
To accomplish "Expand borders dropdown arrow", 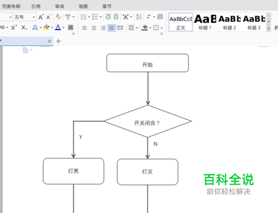I will click(162, 28).
